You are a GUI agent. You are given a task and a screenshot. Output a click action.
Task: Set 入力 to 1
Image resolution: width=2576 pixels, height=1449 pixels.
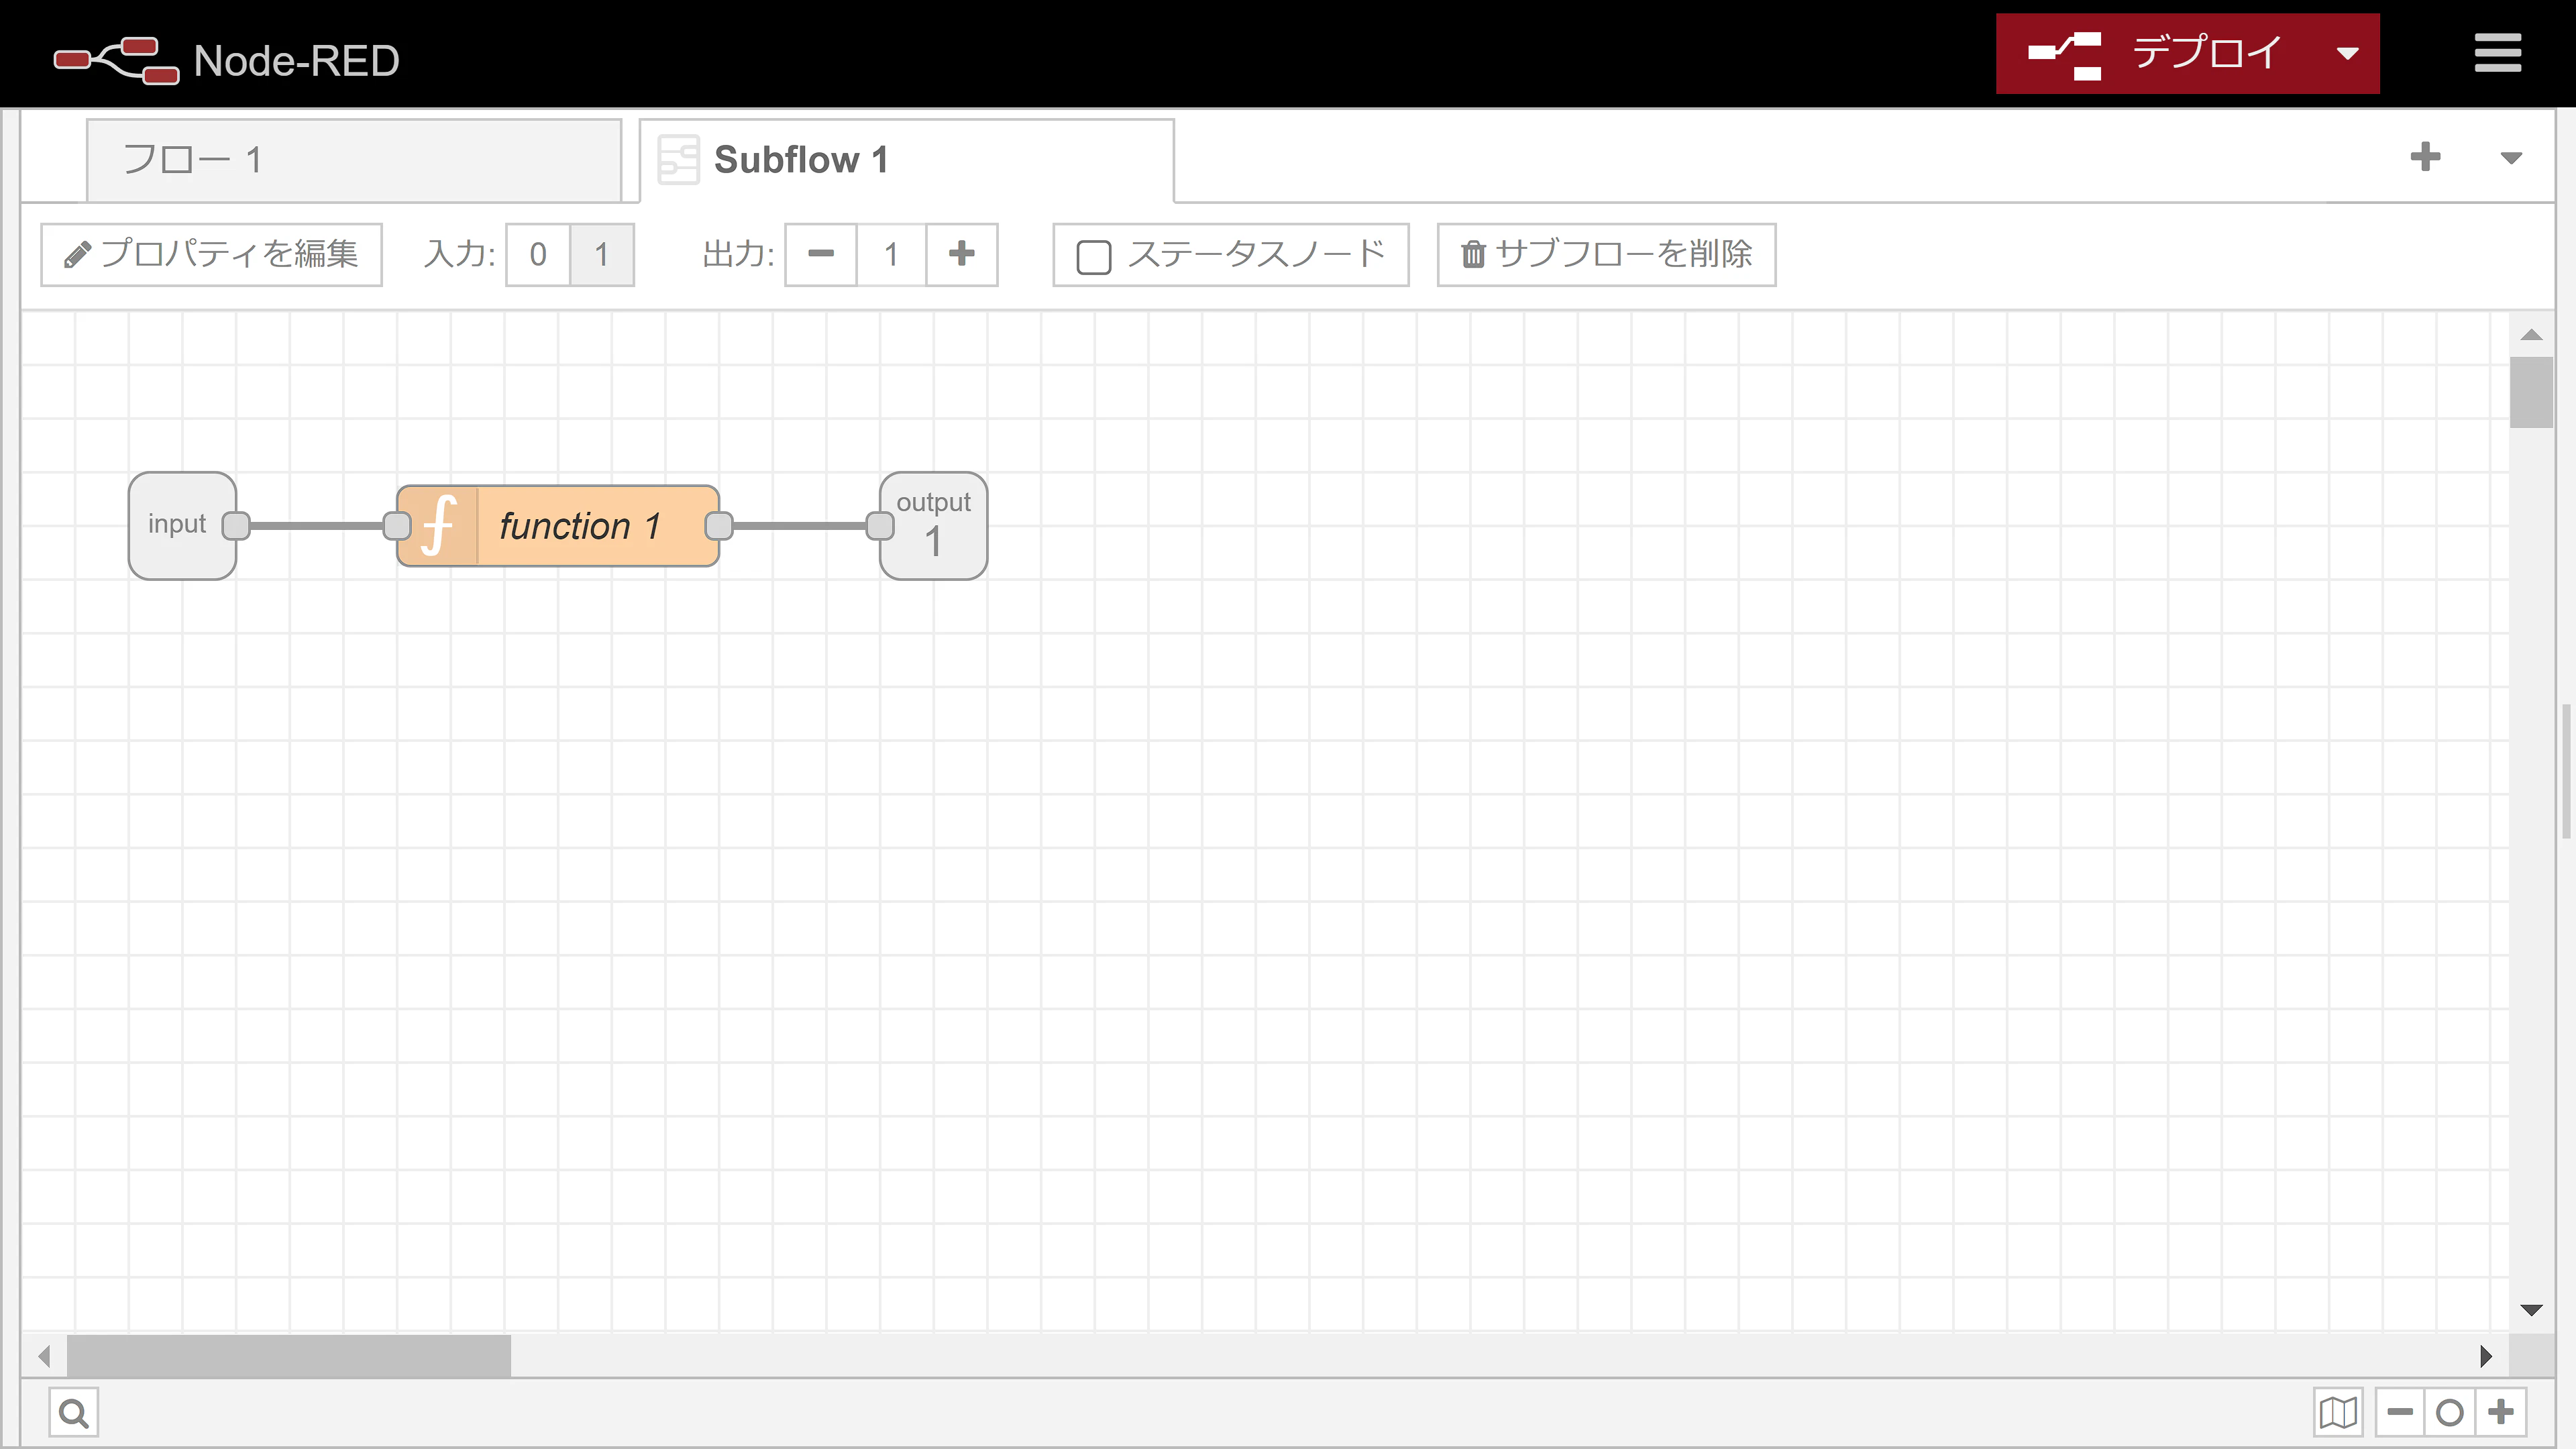pos(602,254)
